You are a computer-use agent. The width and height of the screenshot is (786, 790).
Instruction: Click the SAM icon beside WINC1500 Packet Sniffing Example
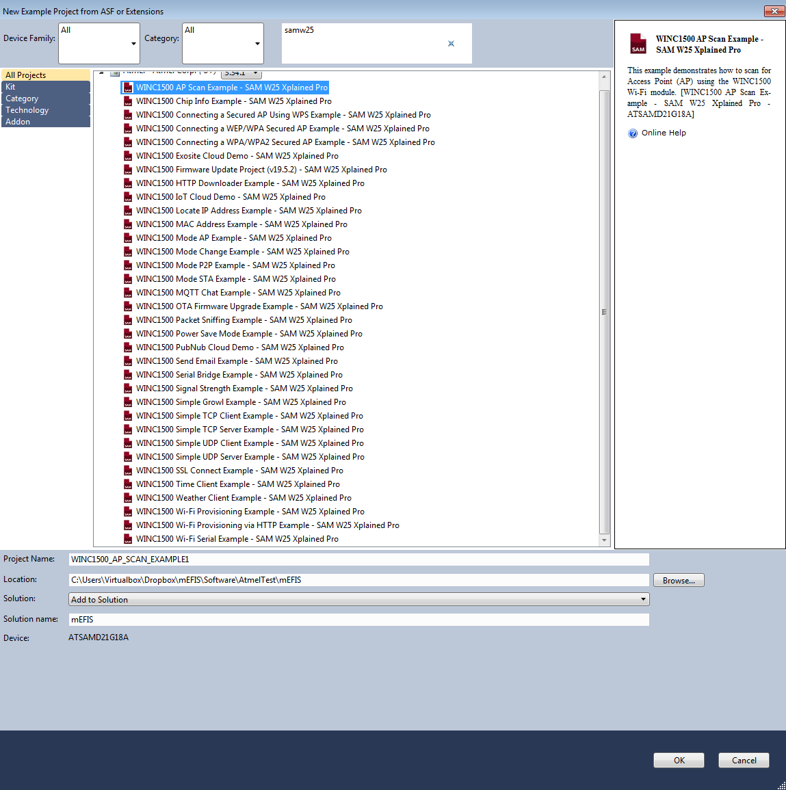click(128, 320)
